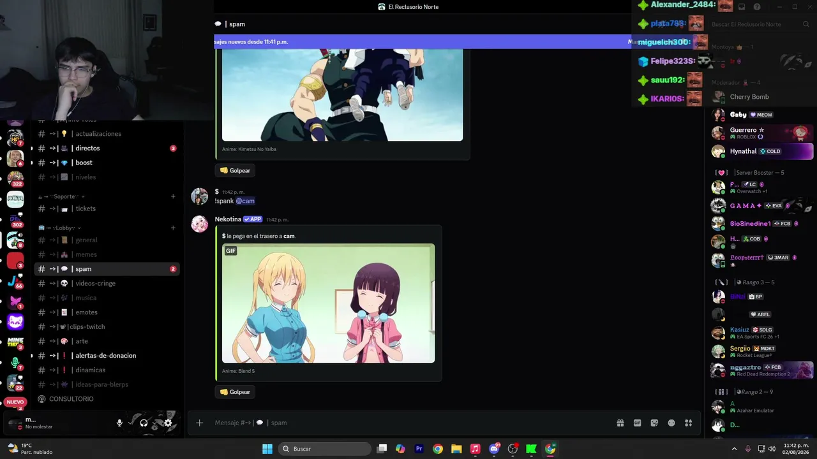Open the Windows Start menu
The image size is (817, 459).
267,449
